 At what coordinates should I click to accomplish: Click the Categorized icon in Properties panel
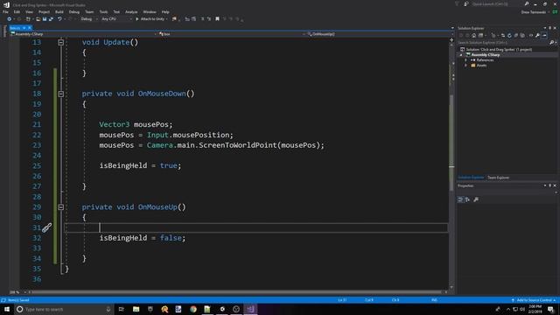[460, 199]
